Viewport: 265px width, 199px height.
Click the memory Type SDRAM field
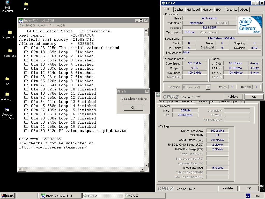pos(185,110)
